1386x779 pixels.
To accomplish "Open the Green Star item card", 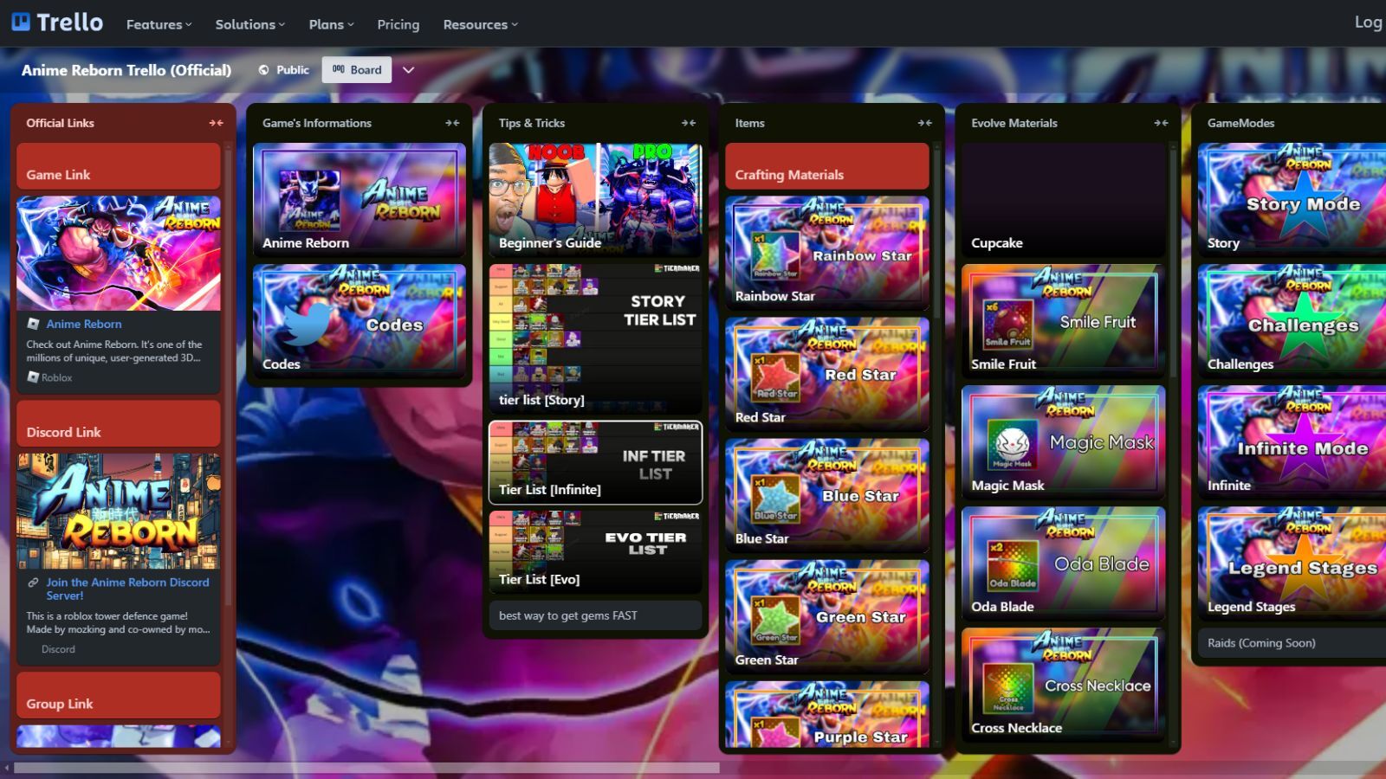I will pos(827,616).
